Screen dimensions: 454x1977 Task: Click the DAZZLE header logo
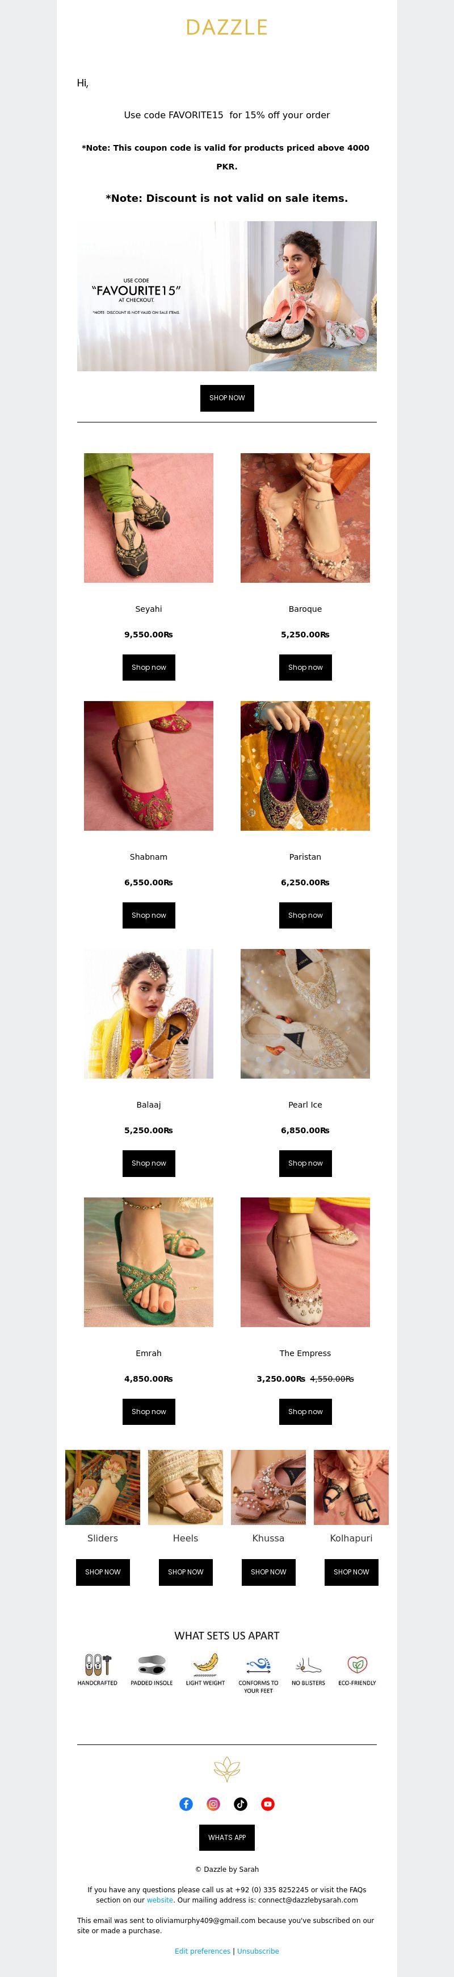coord(226,28)
